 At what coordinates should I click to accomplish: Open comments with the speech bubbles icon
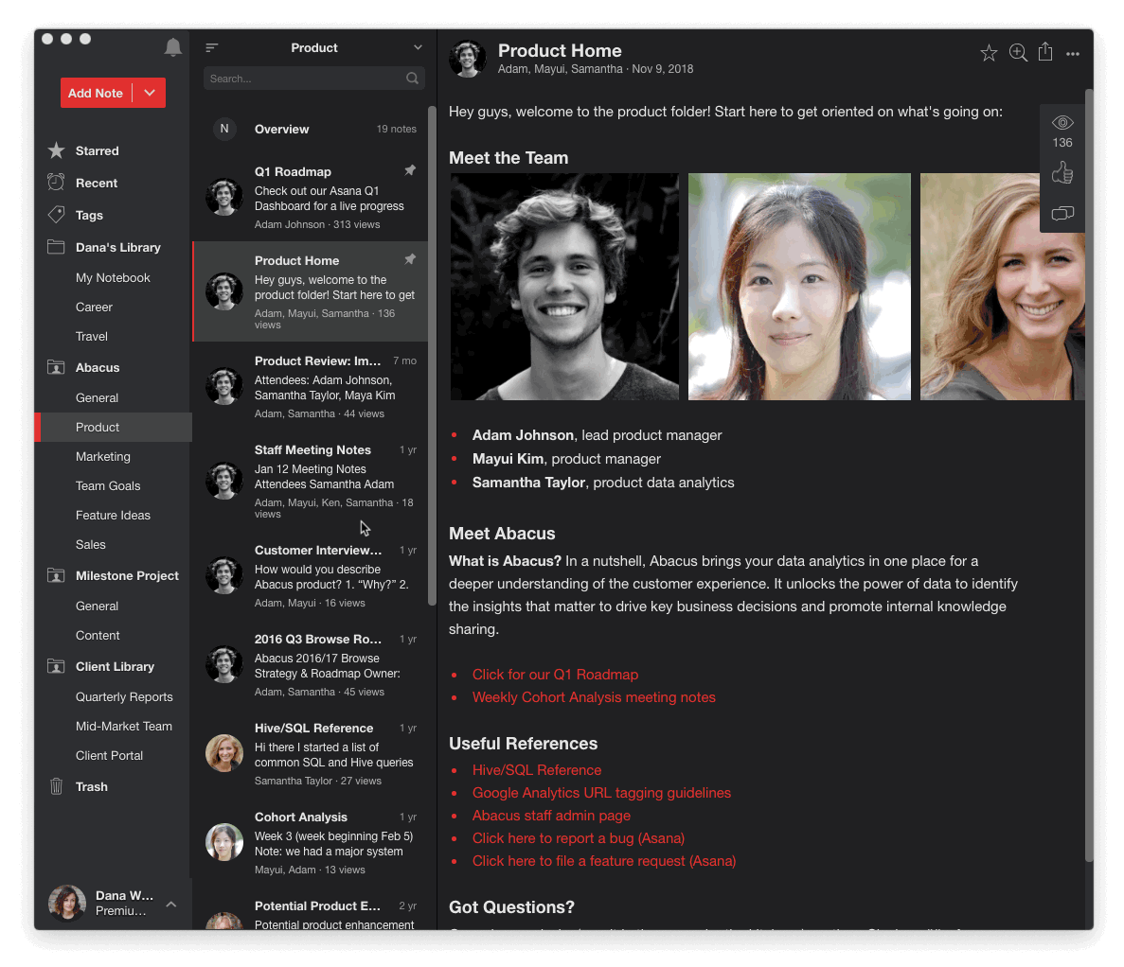(x=1062, y=214)
